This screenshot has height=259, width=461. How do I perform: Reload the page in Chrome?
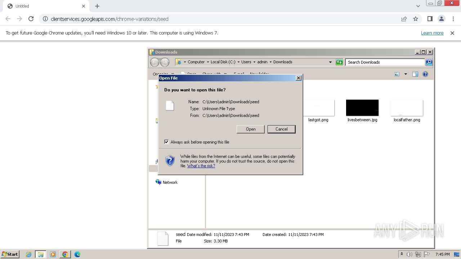31,19
